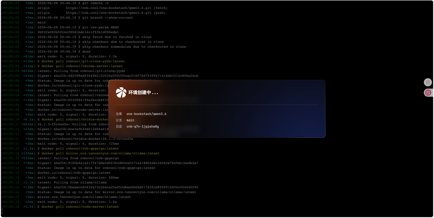Click exit code line with duration 686ms
434x218 pixels.
point(78,178)
